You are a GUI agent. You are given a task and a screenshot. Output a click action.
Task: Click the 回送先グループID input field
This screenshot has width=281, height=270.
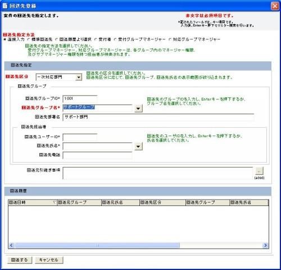pyautogui.click(x=80, y=98)
